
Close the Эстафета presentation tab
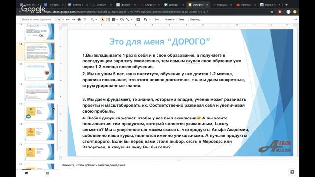pos(207,5)
